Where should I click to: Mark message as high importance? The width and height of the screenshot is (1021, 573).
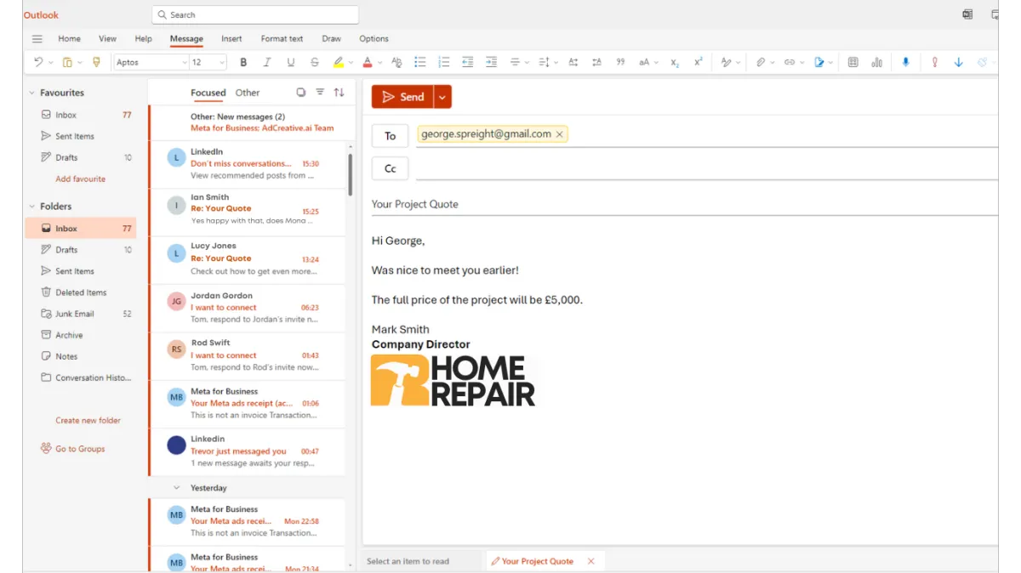tap(934, 62)
